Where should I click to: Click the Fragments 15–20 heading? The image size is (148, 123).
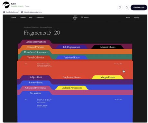(x=42, y=33)
